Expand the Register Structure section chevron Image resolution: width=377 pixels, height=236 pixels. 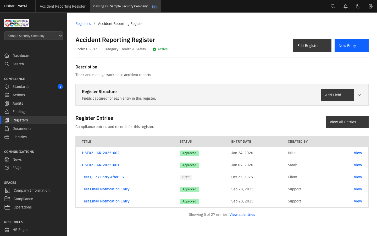pos(359,95)
